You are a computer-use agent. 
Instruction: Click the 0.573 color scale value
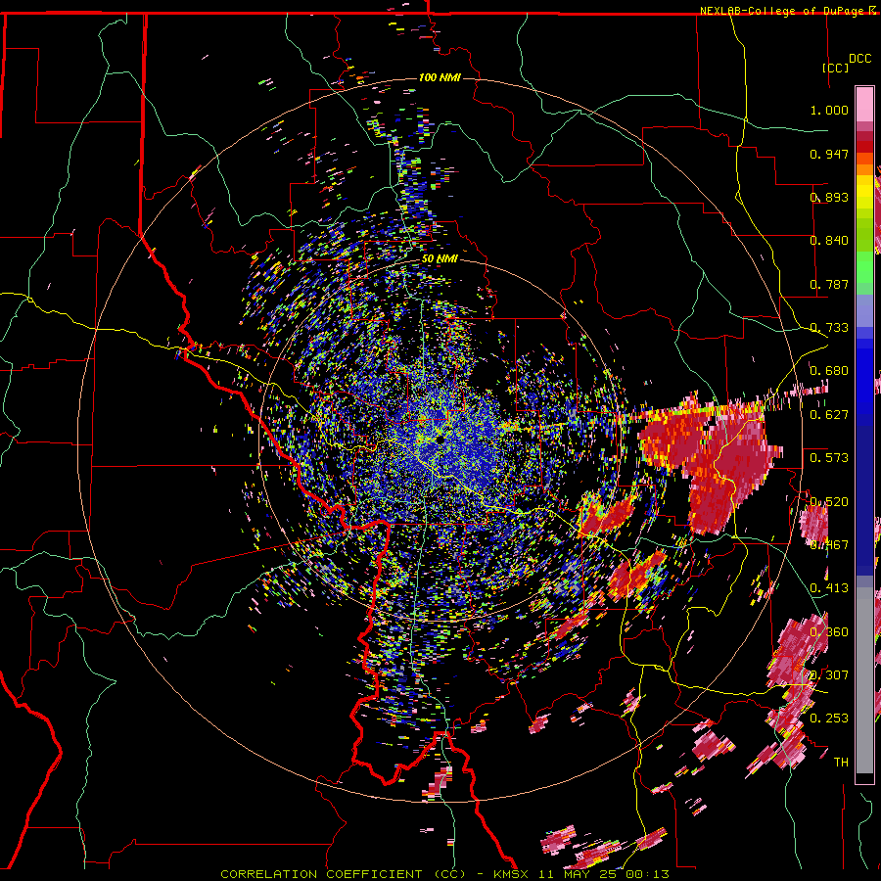tap(829, 458)
